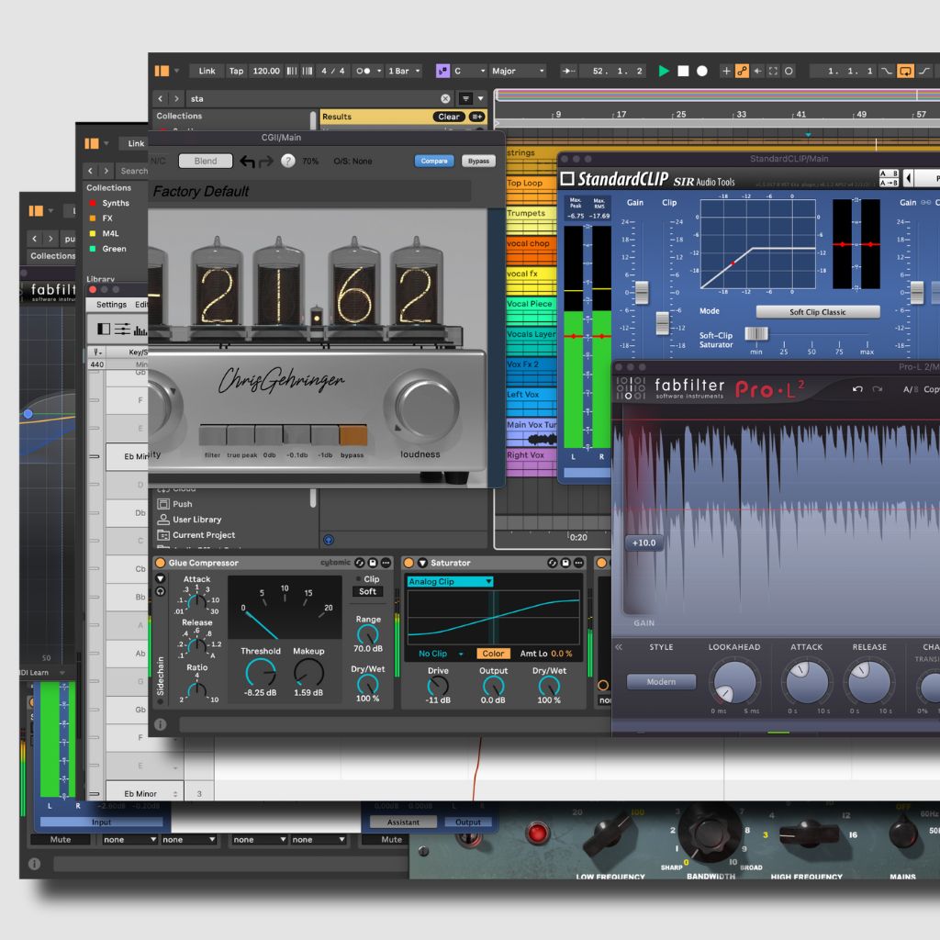The width and height of the screenshot is (940, 940).
Task: Open the browser search filter funnel icon
Action: click(x=465, y=97)
